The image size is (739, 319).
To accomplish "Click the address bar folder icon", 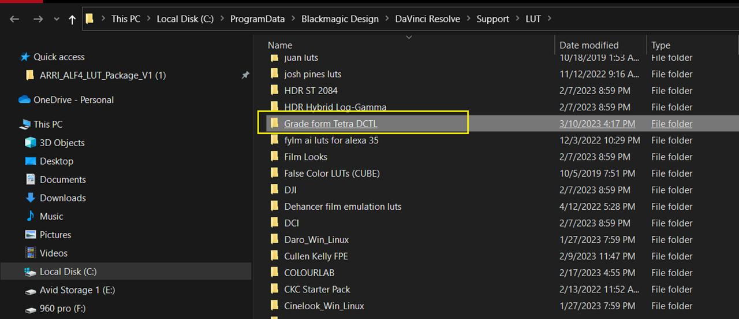I will point(89,19).
